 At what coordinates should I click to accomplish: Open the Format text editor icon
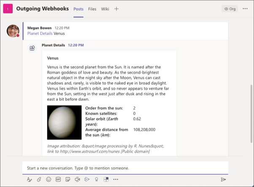(29, 179)
